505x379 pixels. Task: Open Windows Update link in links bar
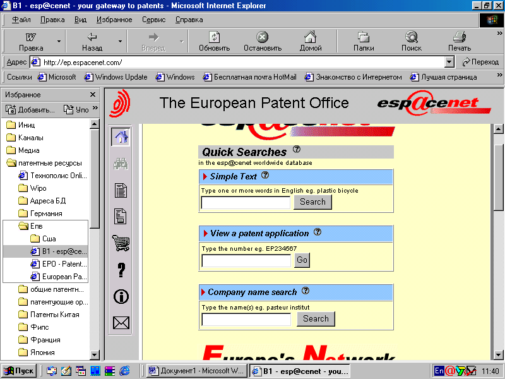116,77
